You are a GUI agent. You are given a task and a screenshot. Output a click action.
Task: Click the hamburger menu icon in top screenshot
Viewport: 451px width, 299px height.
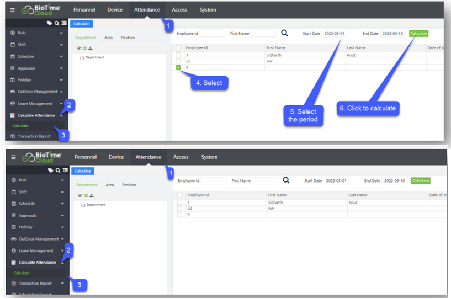pos(13,10)
